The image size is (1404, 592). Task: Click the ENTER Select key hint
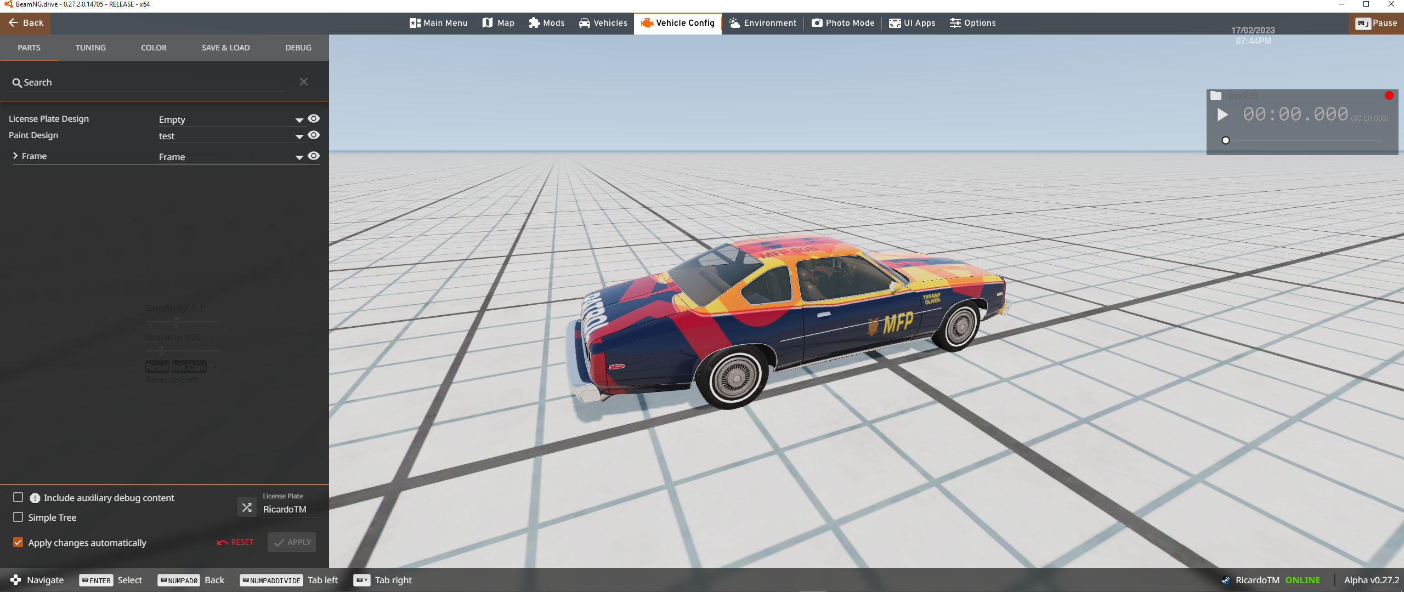[111, 580]
